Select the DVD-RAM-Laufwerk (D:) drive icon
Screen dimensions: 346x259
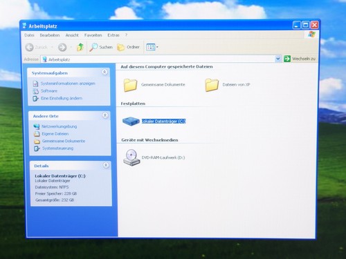click(x=131, y=157)
